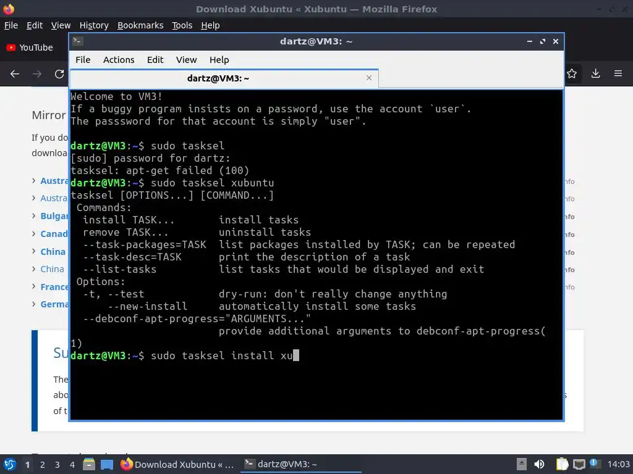Screen dimensions: 633x474
Task: Click the YouTube favicon in Firefox tab
Action: point(11,48)
